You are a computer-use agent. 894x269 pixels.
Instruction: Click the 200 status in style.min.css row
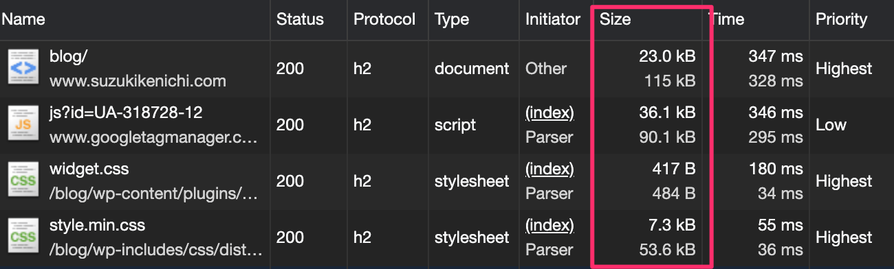pyautogui.click(x=290, y=237)
